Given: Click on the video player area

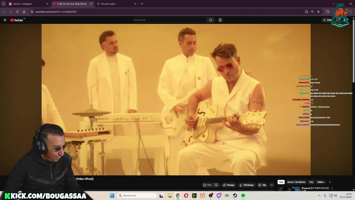Looking at the screenshot, I should (x=176, y=99).
